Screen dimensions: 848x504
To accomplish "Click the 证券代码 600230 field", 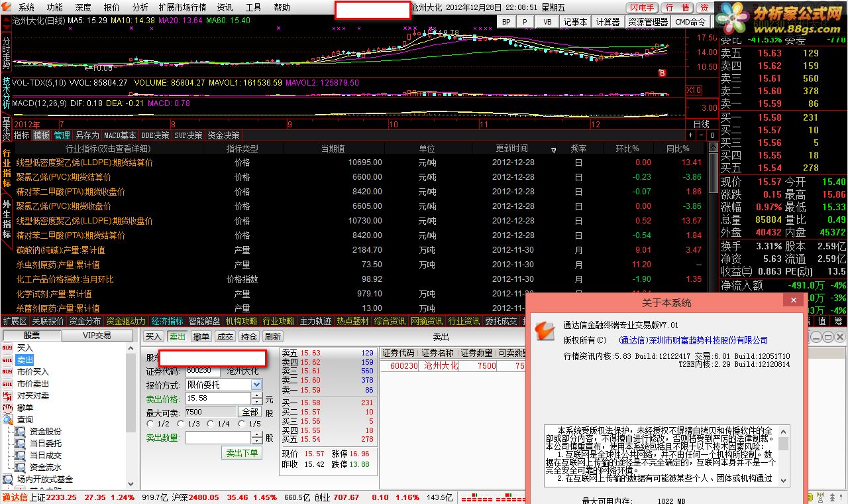I will tap(202, 371).
